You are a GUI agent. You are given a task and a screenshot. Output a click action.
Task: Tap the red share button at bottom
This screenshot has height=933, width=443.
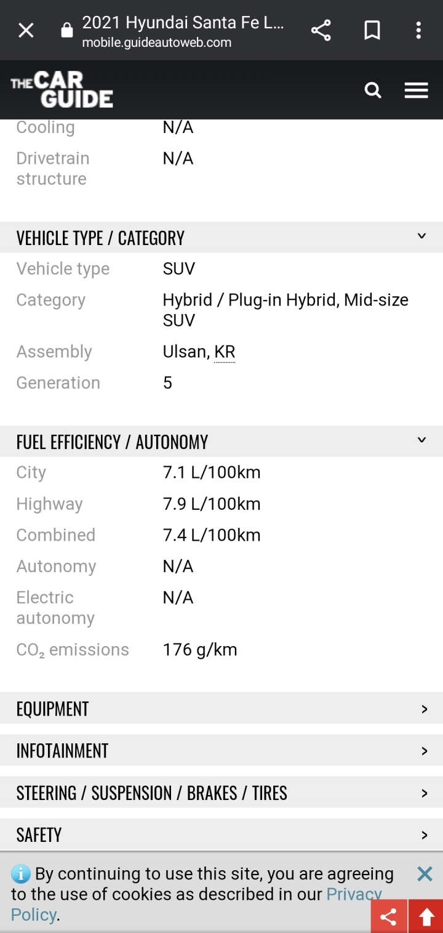(388, 916)
